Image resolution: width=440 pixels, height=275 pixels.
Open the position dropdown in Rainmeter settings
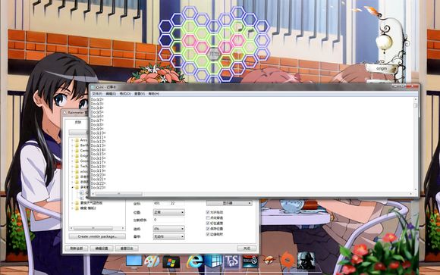[168, 212]
